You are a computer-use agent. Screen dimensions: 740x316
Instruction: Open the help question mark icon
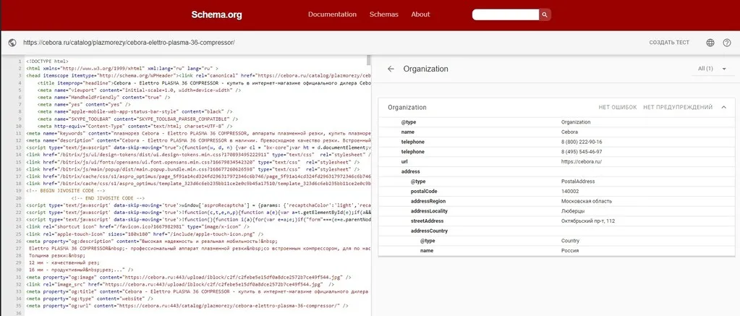coord(727,43)
